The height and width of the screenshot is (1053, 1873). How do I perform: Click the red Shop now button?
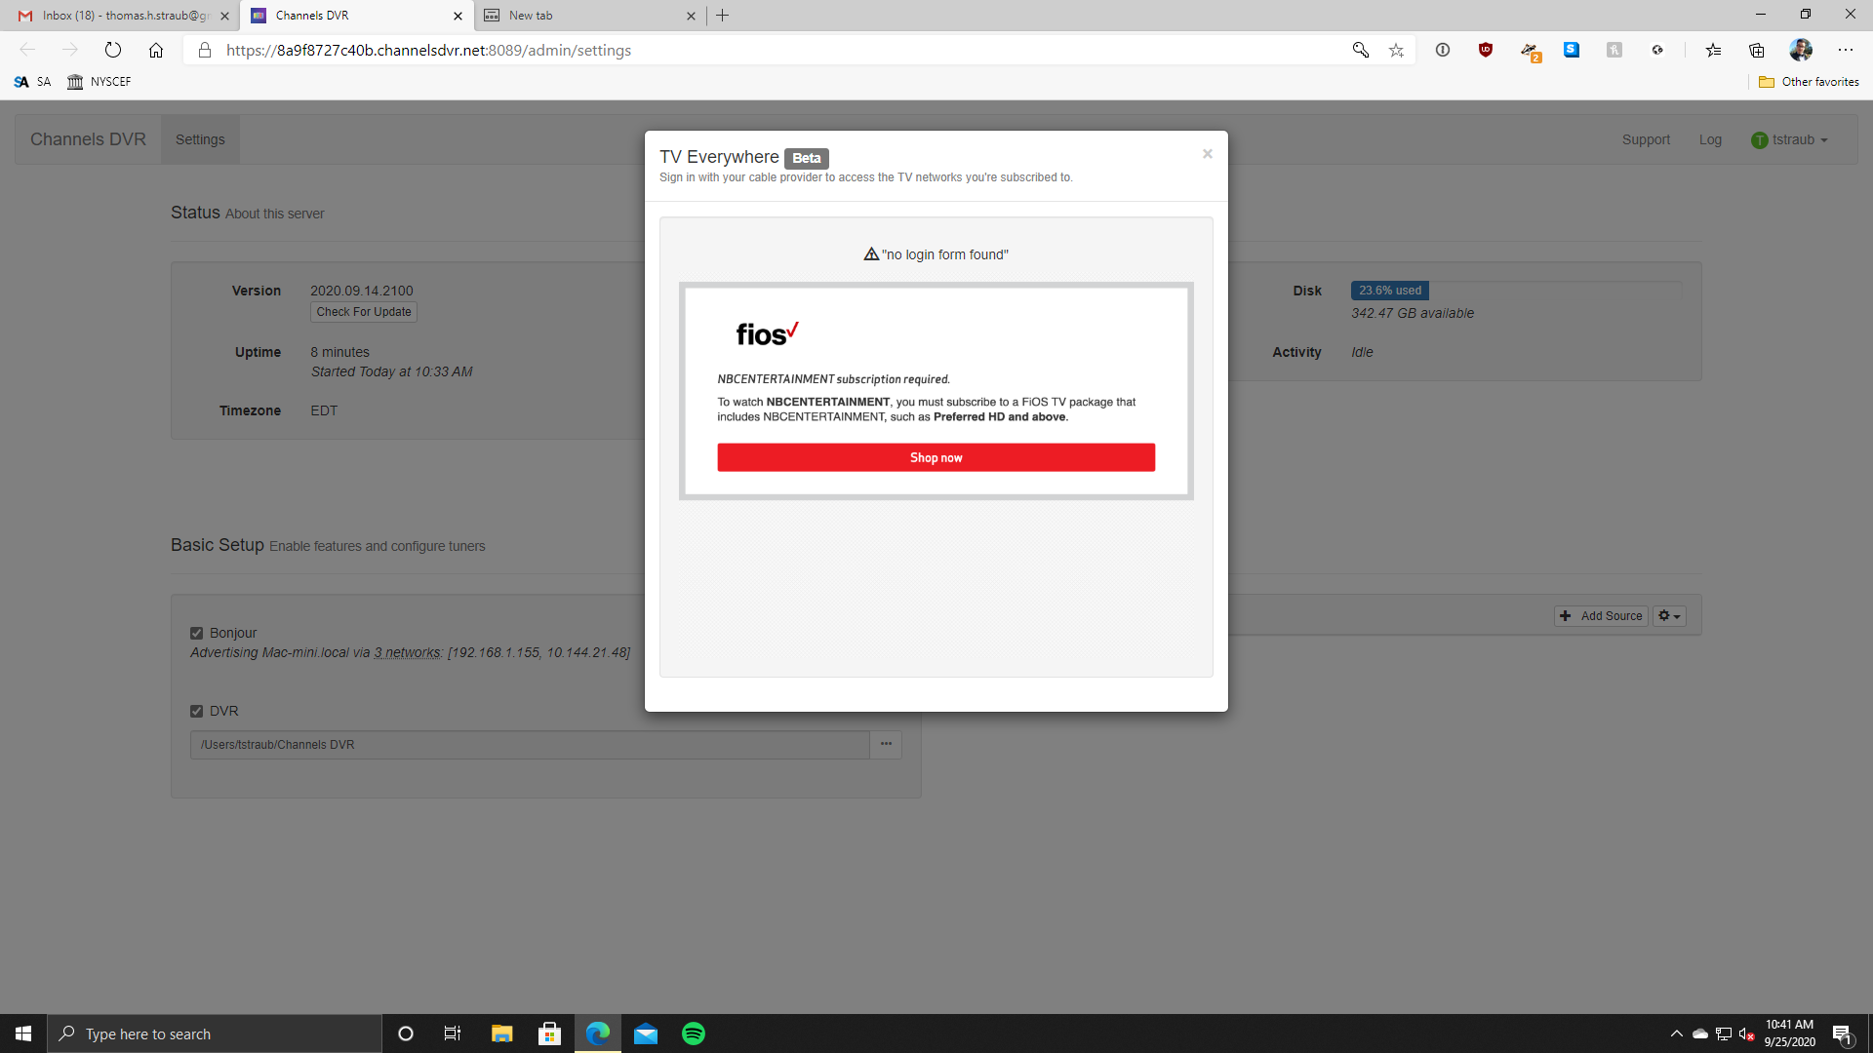click(x=936, y=457)
